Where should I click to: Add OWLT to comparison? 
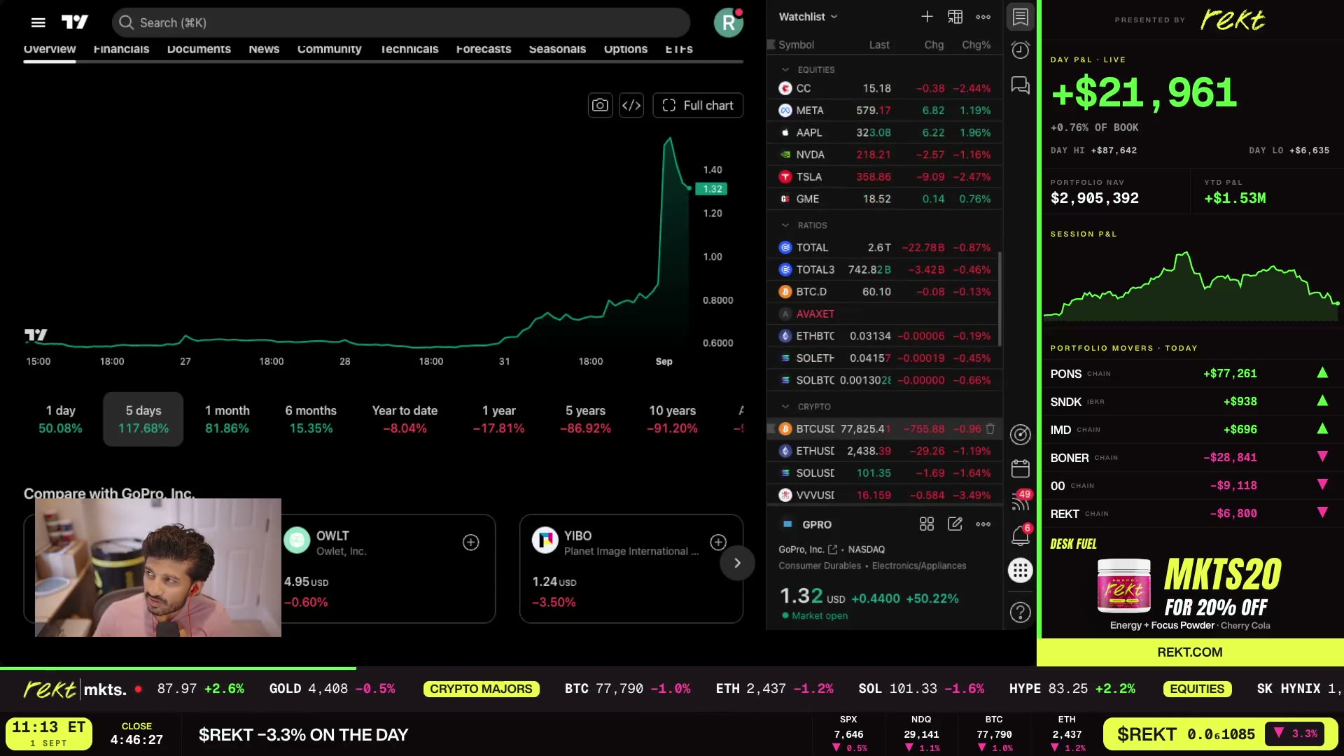click(x=471, y=542)
